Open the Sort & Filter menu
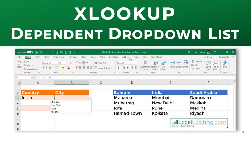The image size is (251, 141). [x=208, y=65]
